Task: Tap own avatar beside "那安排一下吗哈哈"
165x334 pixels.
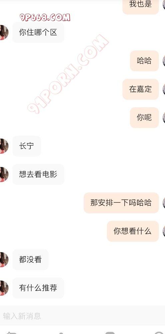Action: [x=164, y=203]
